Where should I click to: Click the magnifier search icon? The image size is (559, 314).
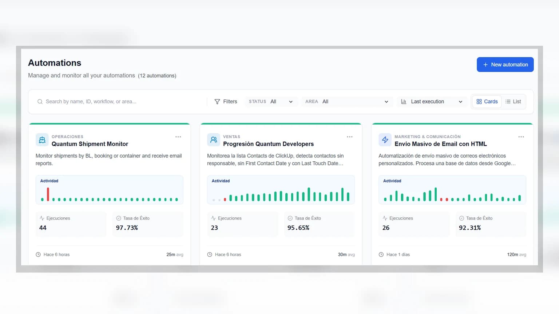40,102
